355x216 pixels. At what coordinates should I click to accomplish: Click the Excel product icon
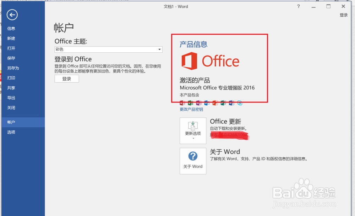190,103
